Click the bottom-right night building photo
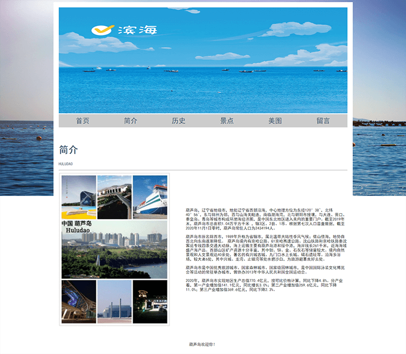This screenshot has width=406, height=354. tap(150, 301)
